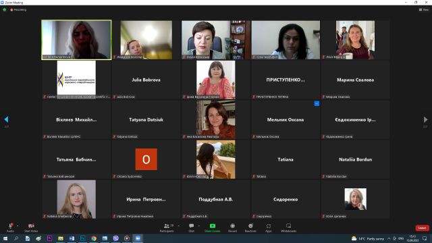Screen dimensions: 432x243
Task: Go to previous gallery page arrow
Action: (x=6, y=119)
